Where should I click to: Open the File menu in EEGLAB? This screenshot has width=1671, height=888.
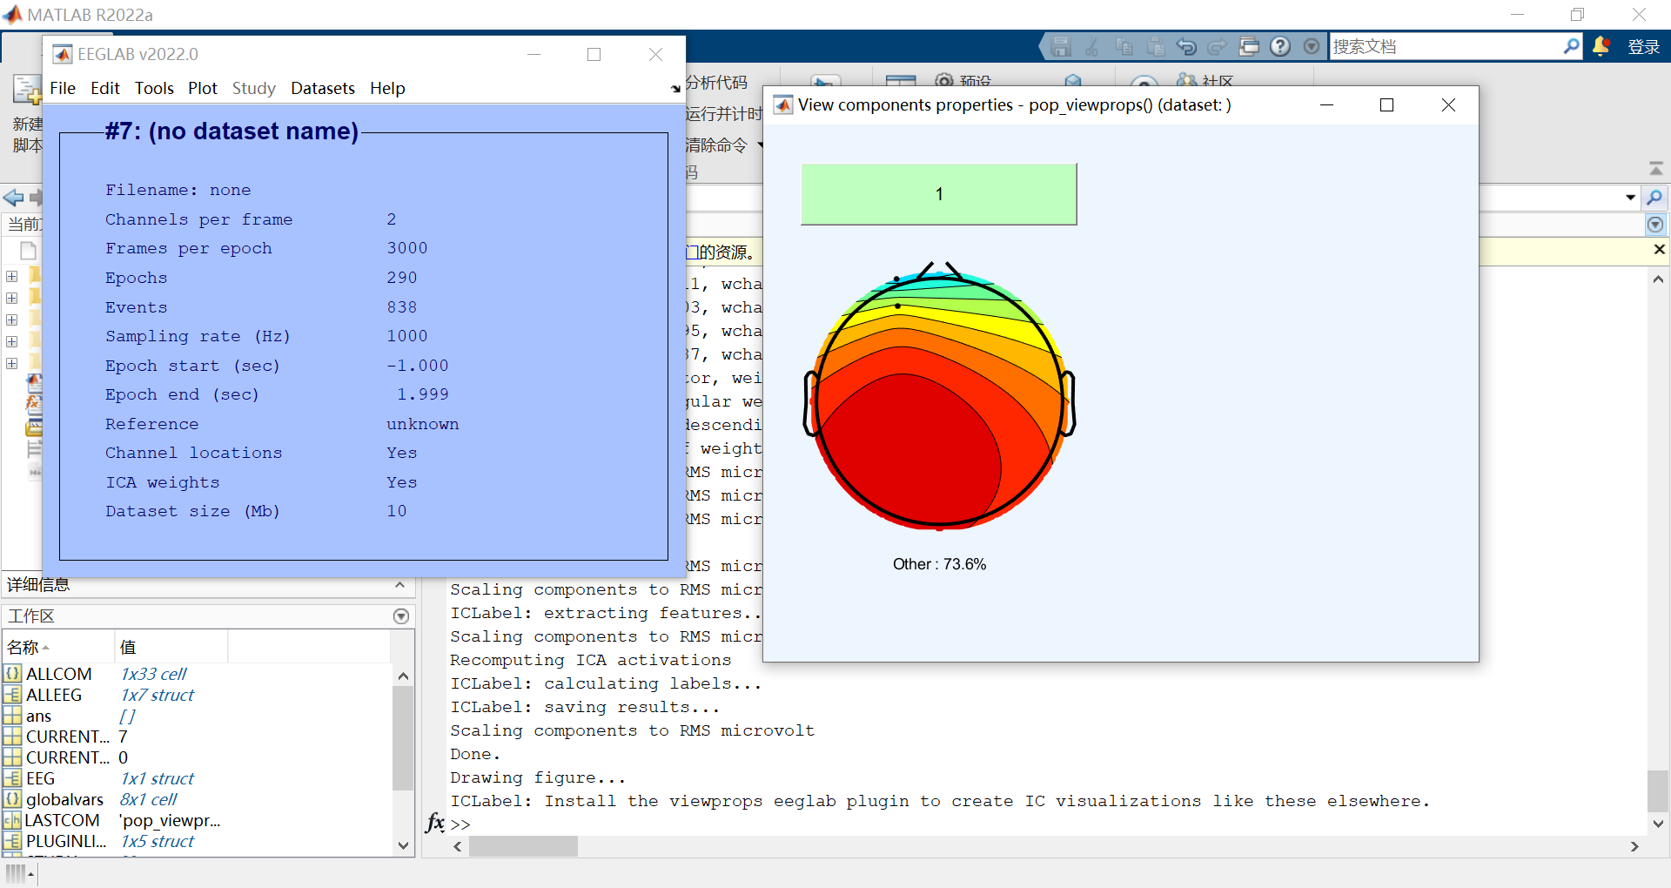tap(63, 88)
